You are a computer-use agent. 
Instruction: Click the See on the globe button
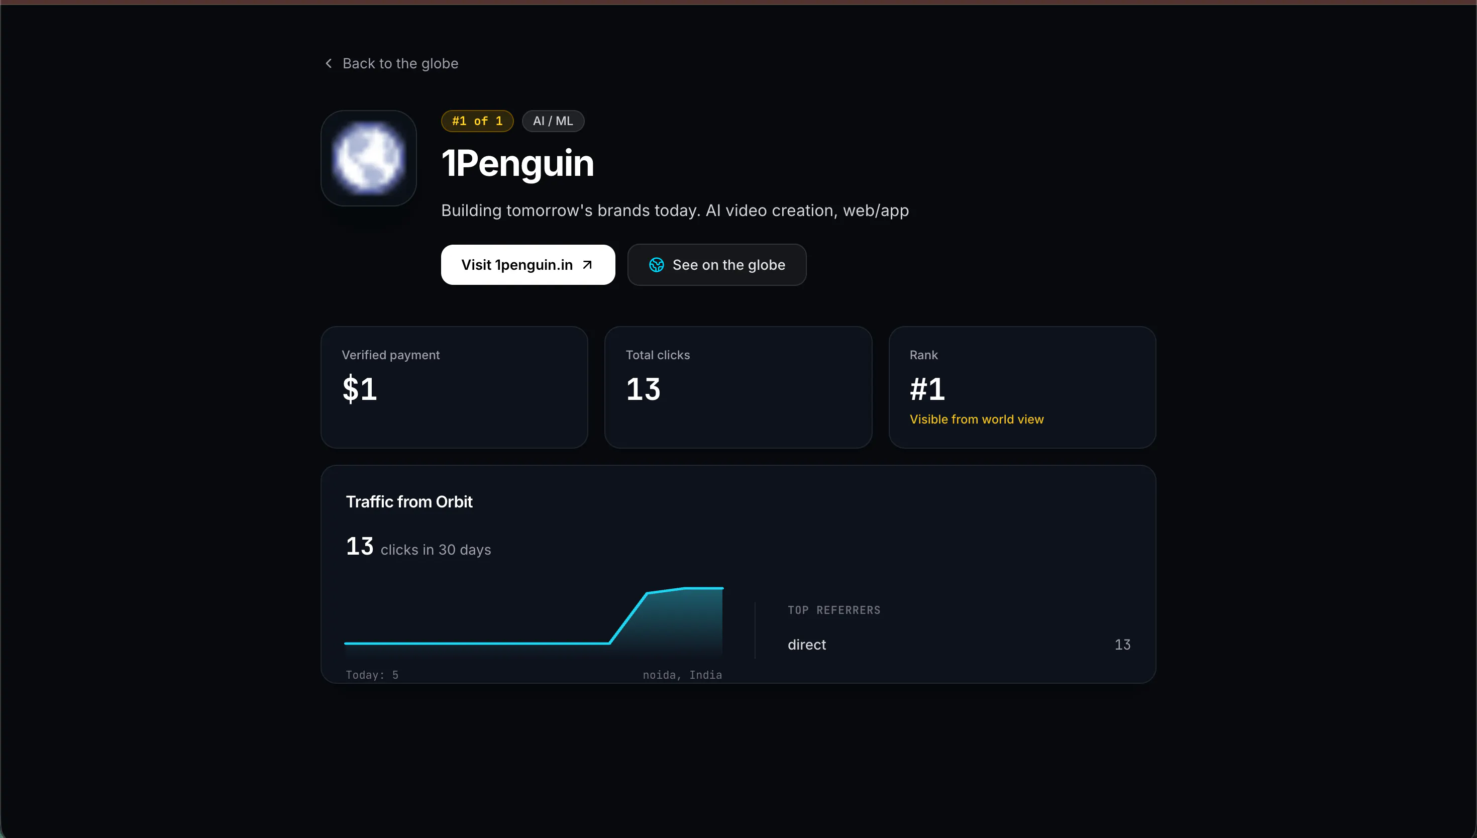click(x=717, y=265)
